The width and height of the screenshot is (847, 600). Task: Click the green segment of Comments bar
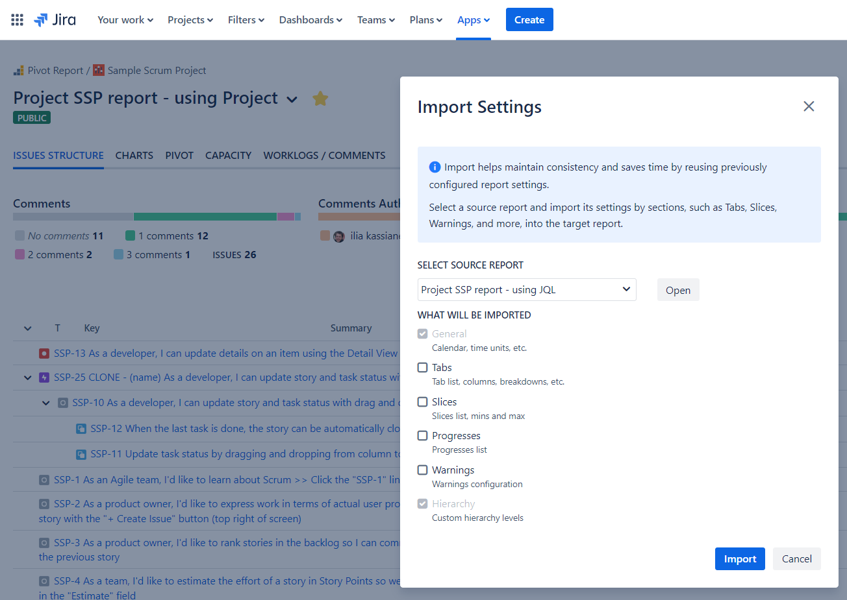(x=205, y=217)
